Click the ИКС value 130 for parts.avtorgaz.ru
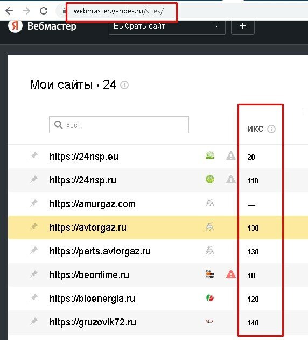The width and height of the screenshot is (308, 340). 253,252
